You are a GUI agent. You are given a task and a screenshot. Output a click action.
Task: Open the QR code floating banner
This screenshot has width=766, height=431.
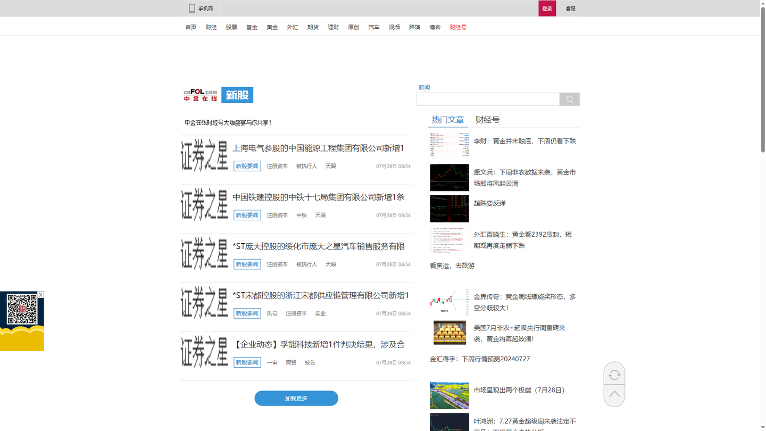22,321
